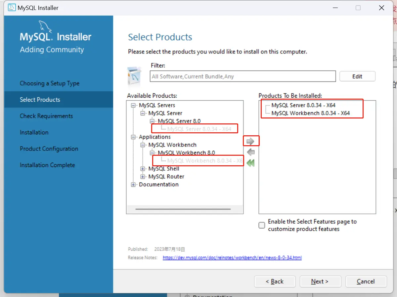Collapse the Applications tree node
Screen dimensions: 397x297
pos(134,137)
